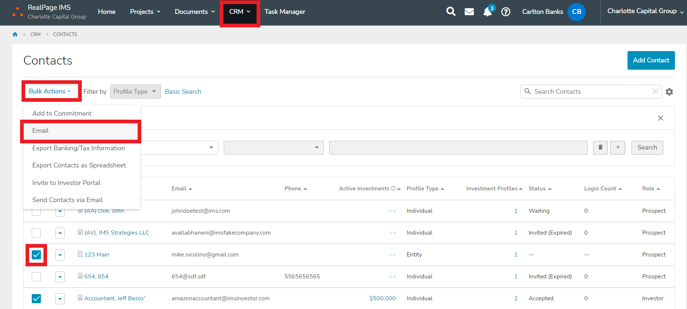Check the box for IMS Strategies LLC row
Image resolution: width=687 pixels, height=309 pixels.
coord(36,233)
